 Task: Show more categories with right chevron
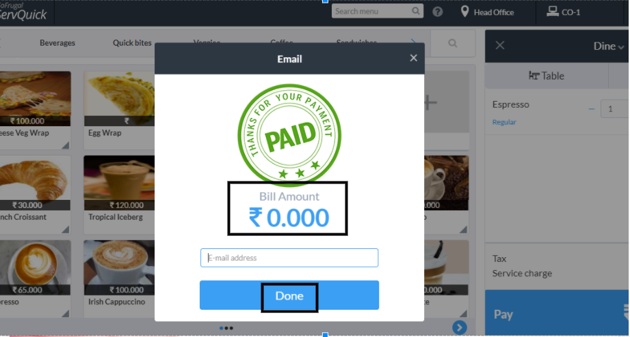coord(413,42)
